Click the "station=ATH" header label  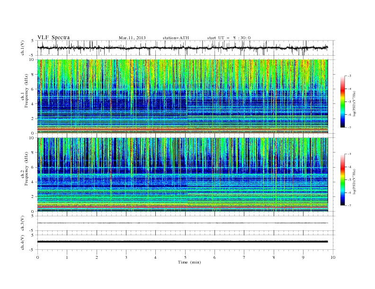tap(176, 38)
